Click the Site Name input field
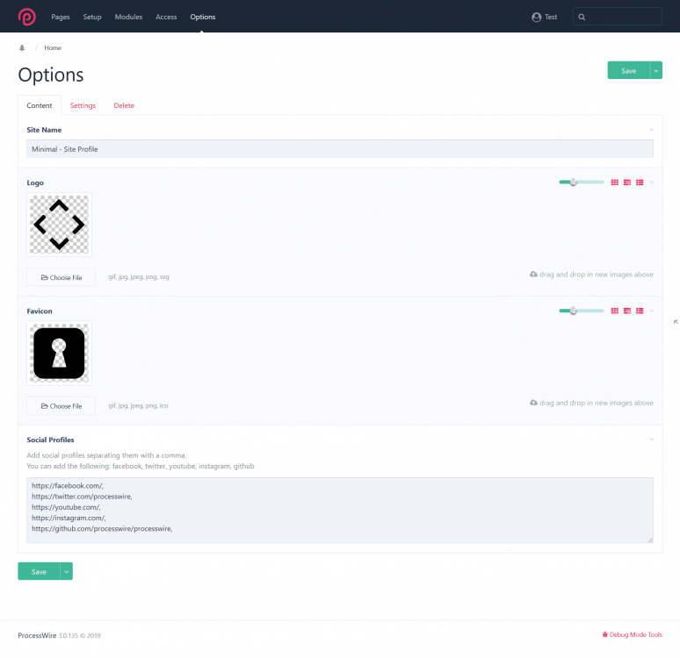 point(339,149)
